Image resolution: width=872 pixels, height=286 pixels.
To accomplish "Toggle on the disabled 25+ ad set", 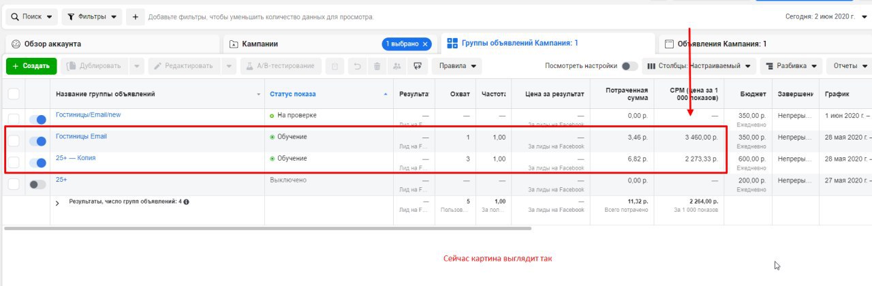I will (x=37, y=185).
